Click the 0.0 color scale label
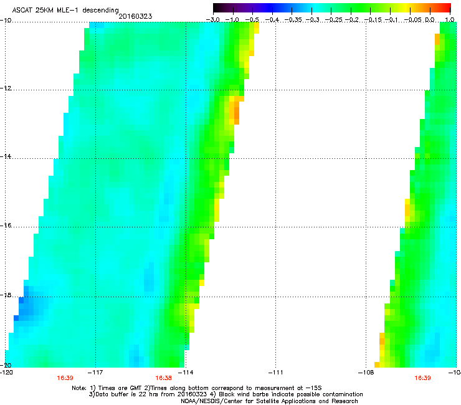The width and height of the screenshot is (461, 405). click(430, 20)
